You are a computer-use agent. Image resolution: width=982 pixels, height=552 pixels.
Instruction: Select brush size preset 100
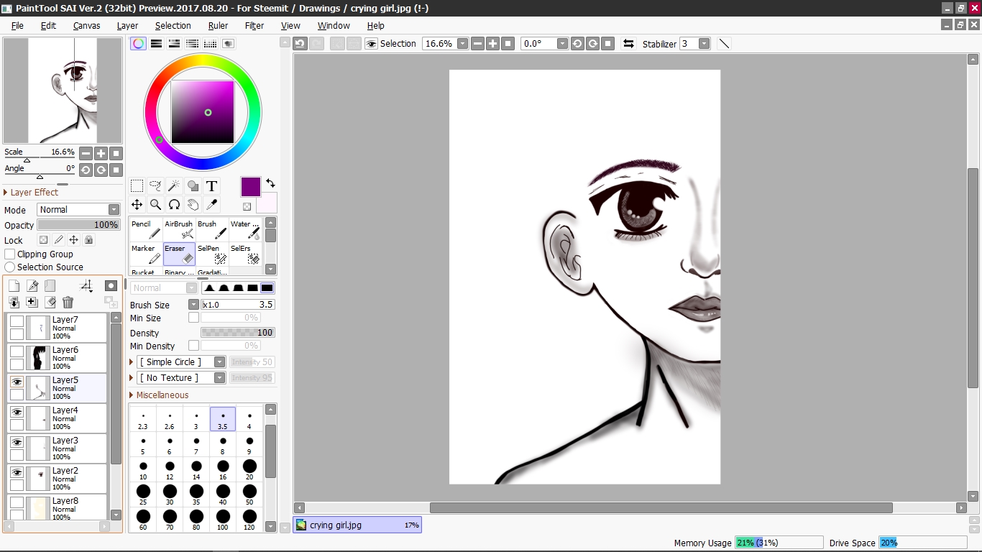pos(223,520)
